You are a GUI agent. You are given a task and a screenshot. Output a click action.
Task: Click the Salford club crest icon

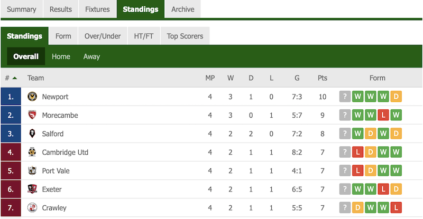[x=32, y=134]
